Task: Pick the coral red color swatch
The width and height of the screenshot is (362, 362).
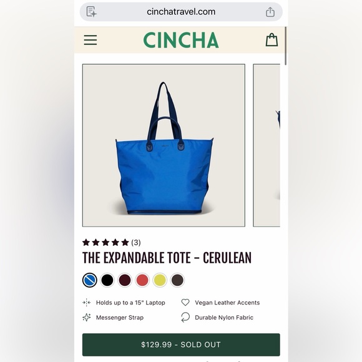Action: [142, 280]
